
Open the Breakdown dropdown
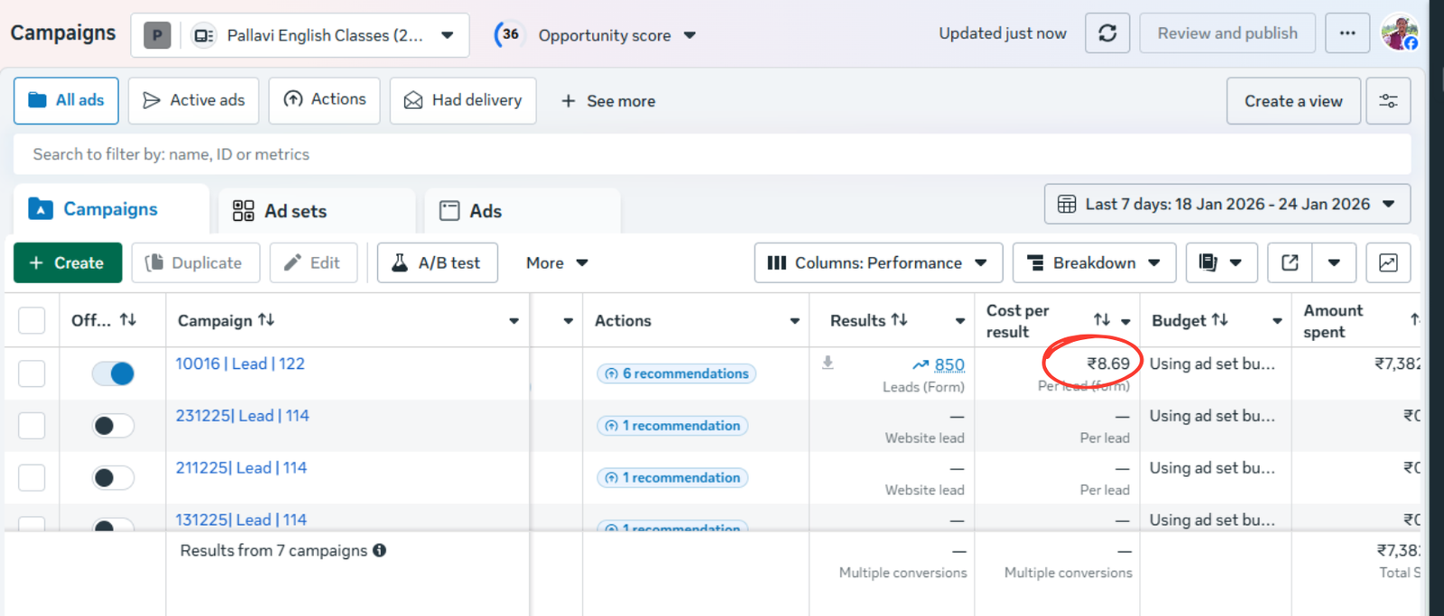coord(1094,262)
